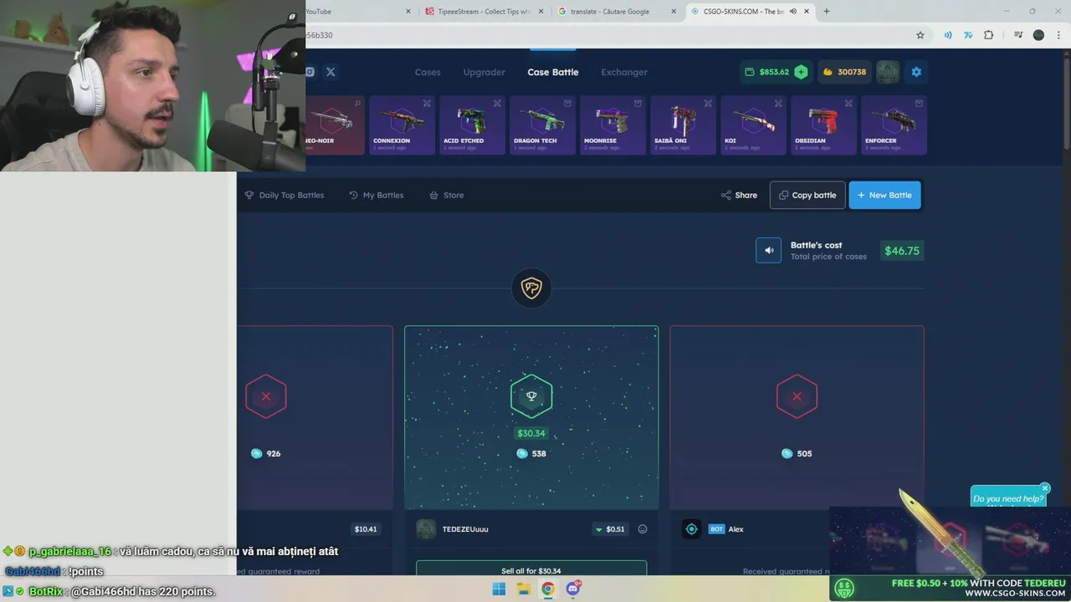Screen dimensions: 1071x602
Task: Start a New Battle
Action: tap(884, 195)
